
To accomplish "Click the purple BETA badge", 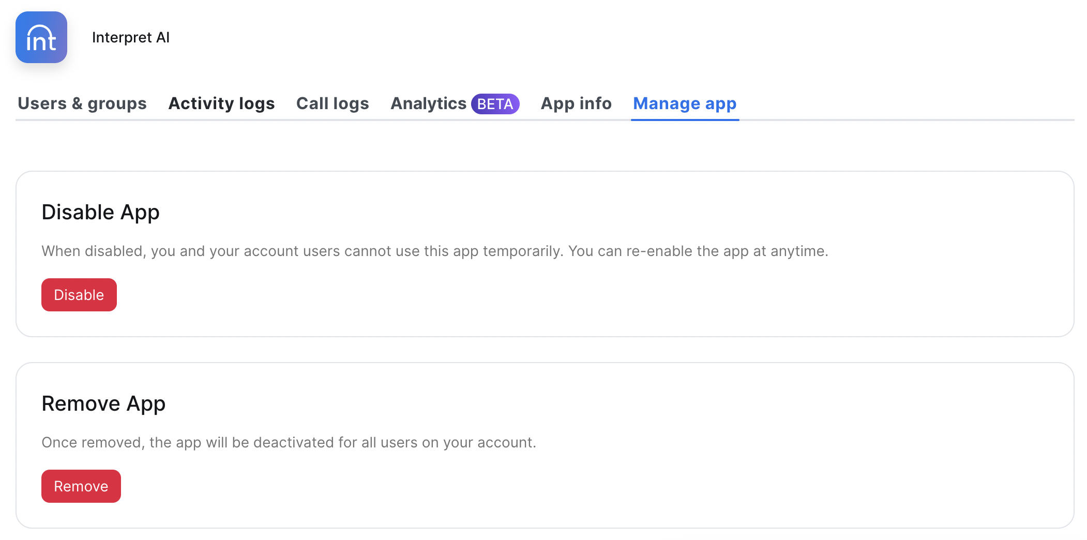I will pyautogui.click(x=495, y=104).
